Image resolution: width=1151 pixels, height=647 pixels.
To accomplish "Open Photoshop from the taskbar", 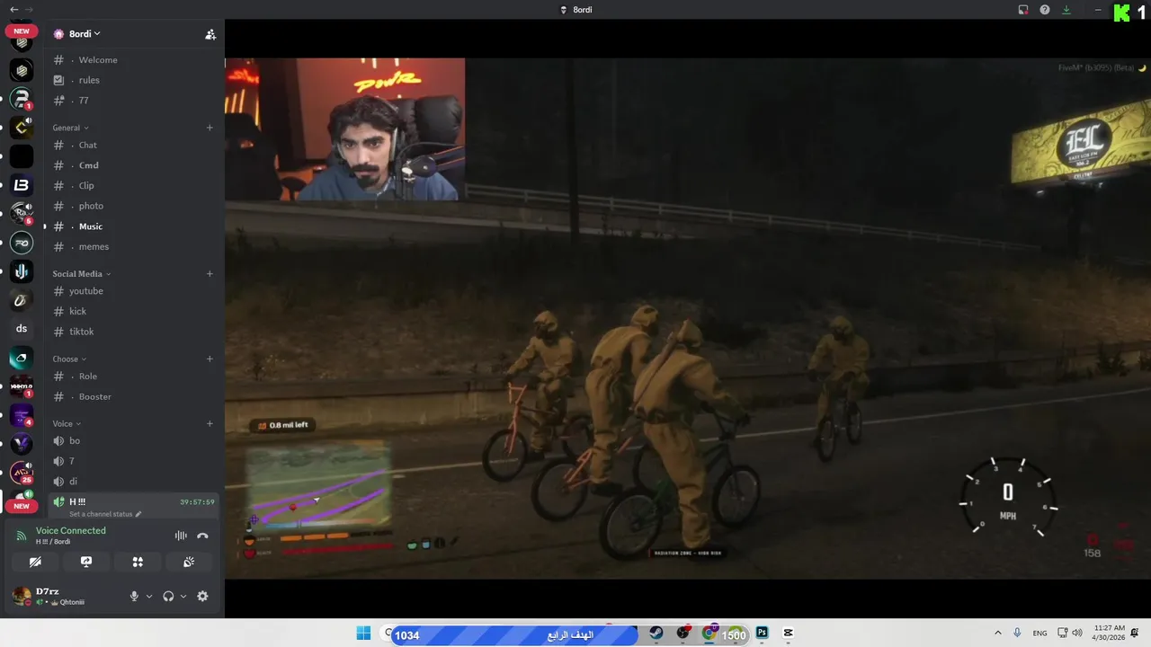I will [763, 634].
